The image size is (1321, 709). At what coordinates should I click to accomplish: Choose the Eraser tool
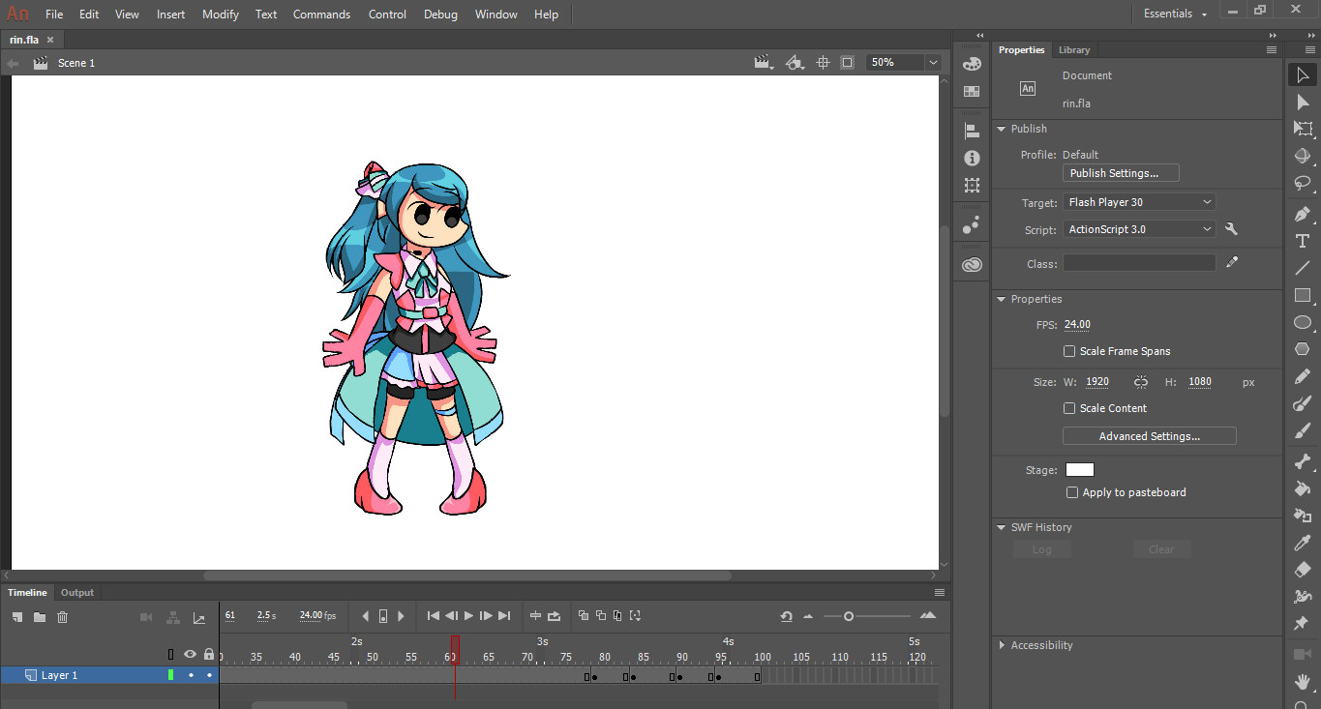(1303, 570)
